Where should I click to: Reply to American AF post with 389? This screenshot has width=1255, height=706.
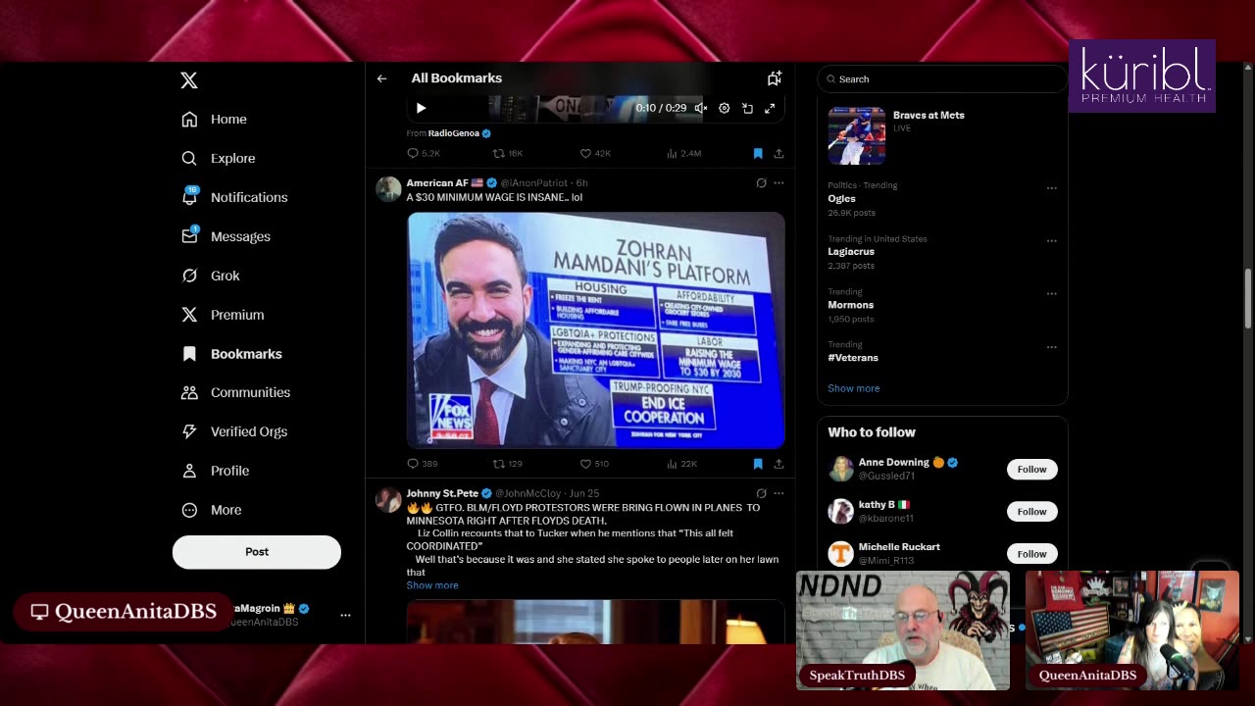[423, 464]
